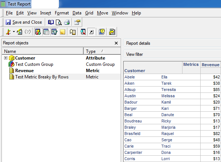The height and width of the screenshot is (162, 221).
Task: Toggle report objects colored cubes icon
Action: [38, 32]
